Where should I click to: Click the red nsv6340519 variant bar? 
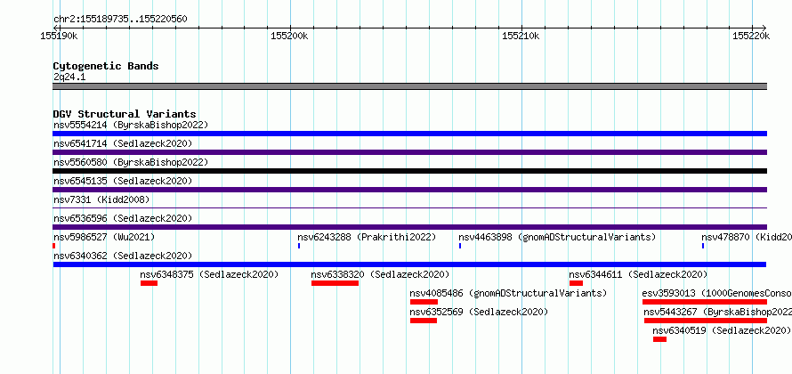tap(659, 339)
